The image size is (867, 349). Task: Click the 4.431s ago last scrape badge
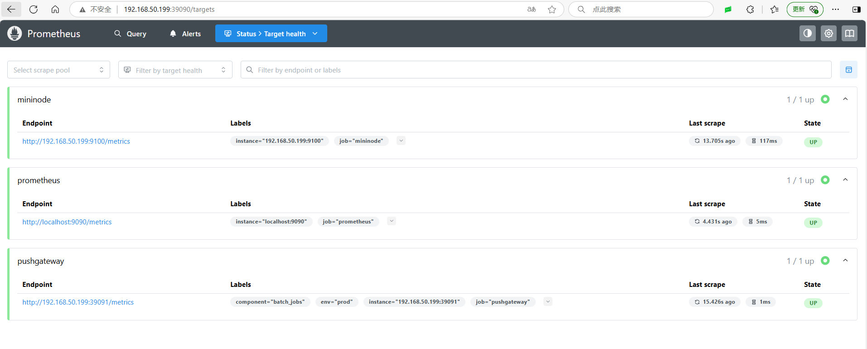713,222
